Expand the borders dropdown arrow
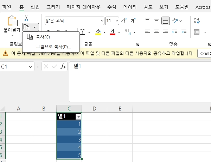The height and width of the screenshot is (162, 211). point(89,32)
